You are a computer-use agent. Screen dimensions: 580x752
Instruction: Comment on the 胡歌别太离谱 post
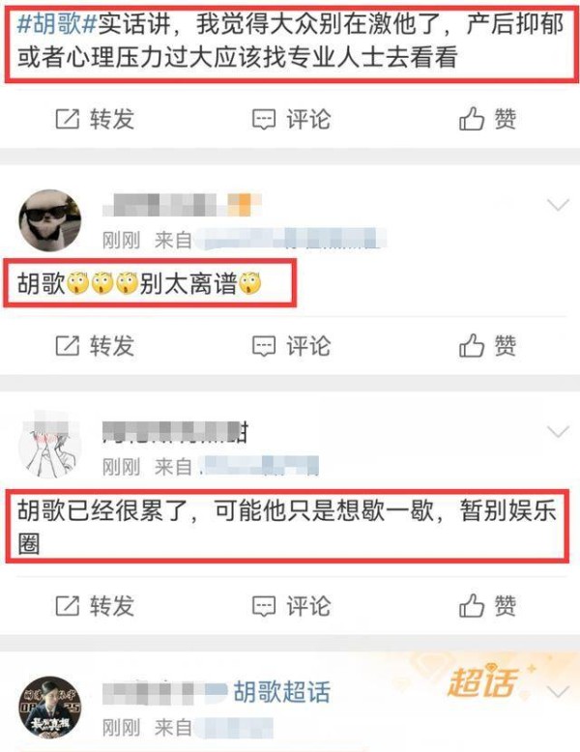point(291,345)
